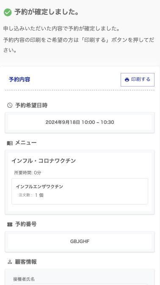Click the 予約内容 section heading
160x285 pixels.
pos(19,79)
